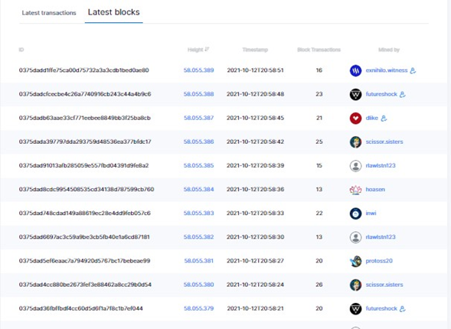Select the Latest blocks tab
The width and height of the screenshot is (451, 329).
point(113,12)
